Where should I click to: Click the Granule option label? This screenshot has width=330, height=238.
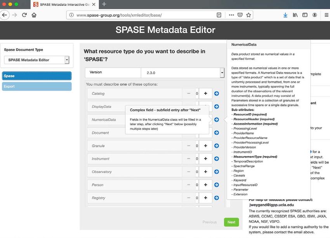pos(98,146)
